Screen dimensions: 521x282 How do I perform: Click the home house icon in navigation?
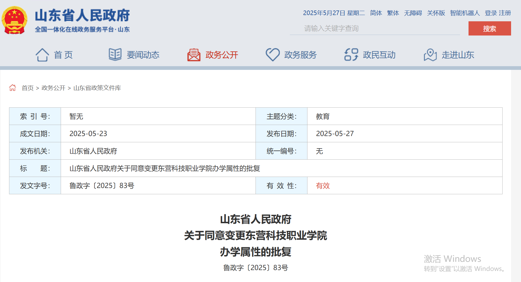[x=42, y=55]
